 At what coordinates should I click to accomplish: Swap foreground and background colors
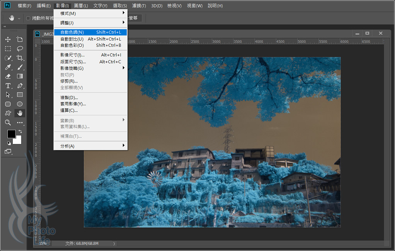coord(20,132)
